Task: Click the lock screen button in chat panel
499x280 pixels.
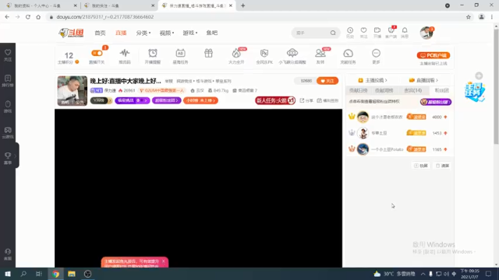Action: (x=421, y=166)
